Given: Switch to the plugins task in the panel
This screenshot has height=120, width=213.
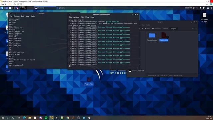Looking at the screenshot, I should pos(61,8).
